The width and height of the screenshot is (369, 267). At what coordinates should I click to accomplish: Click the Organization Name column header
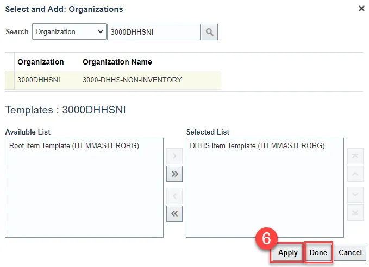point(117,62)
